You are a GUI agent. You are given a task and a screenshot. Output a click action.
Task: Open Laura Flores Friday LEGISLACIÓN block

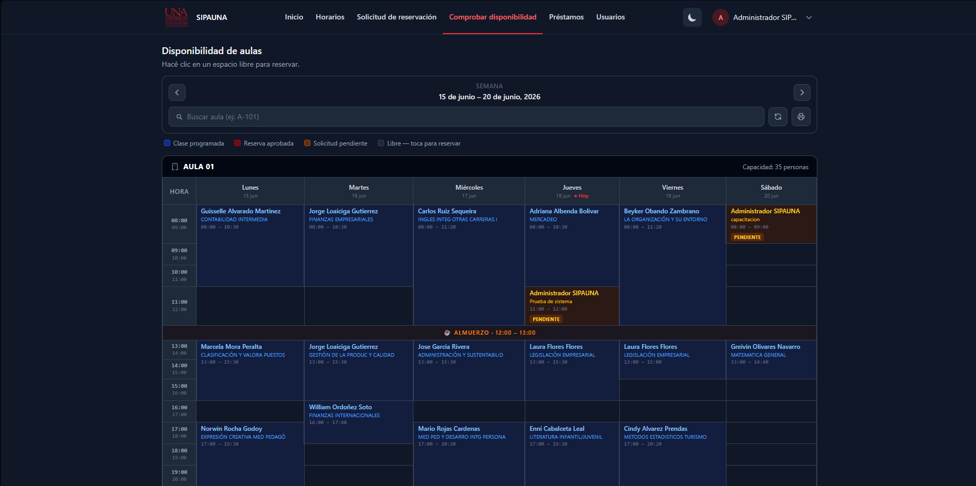(673, 359)
